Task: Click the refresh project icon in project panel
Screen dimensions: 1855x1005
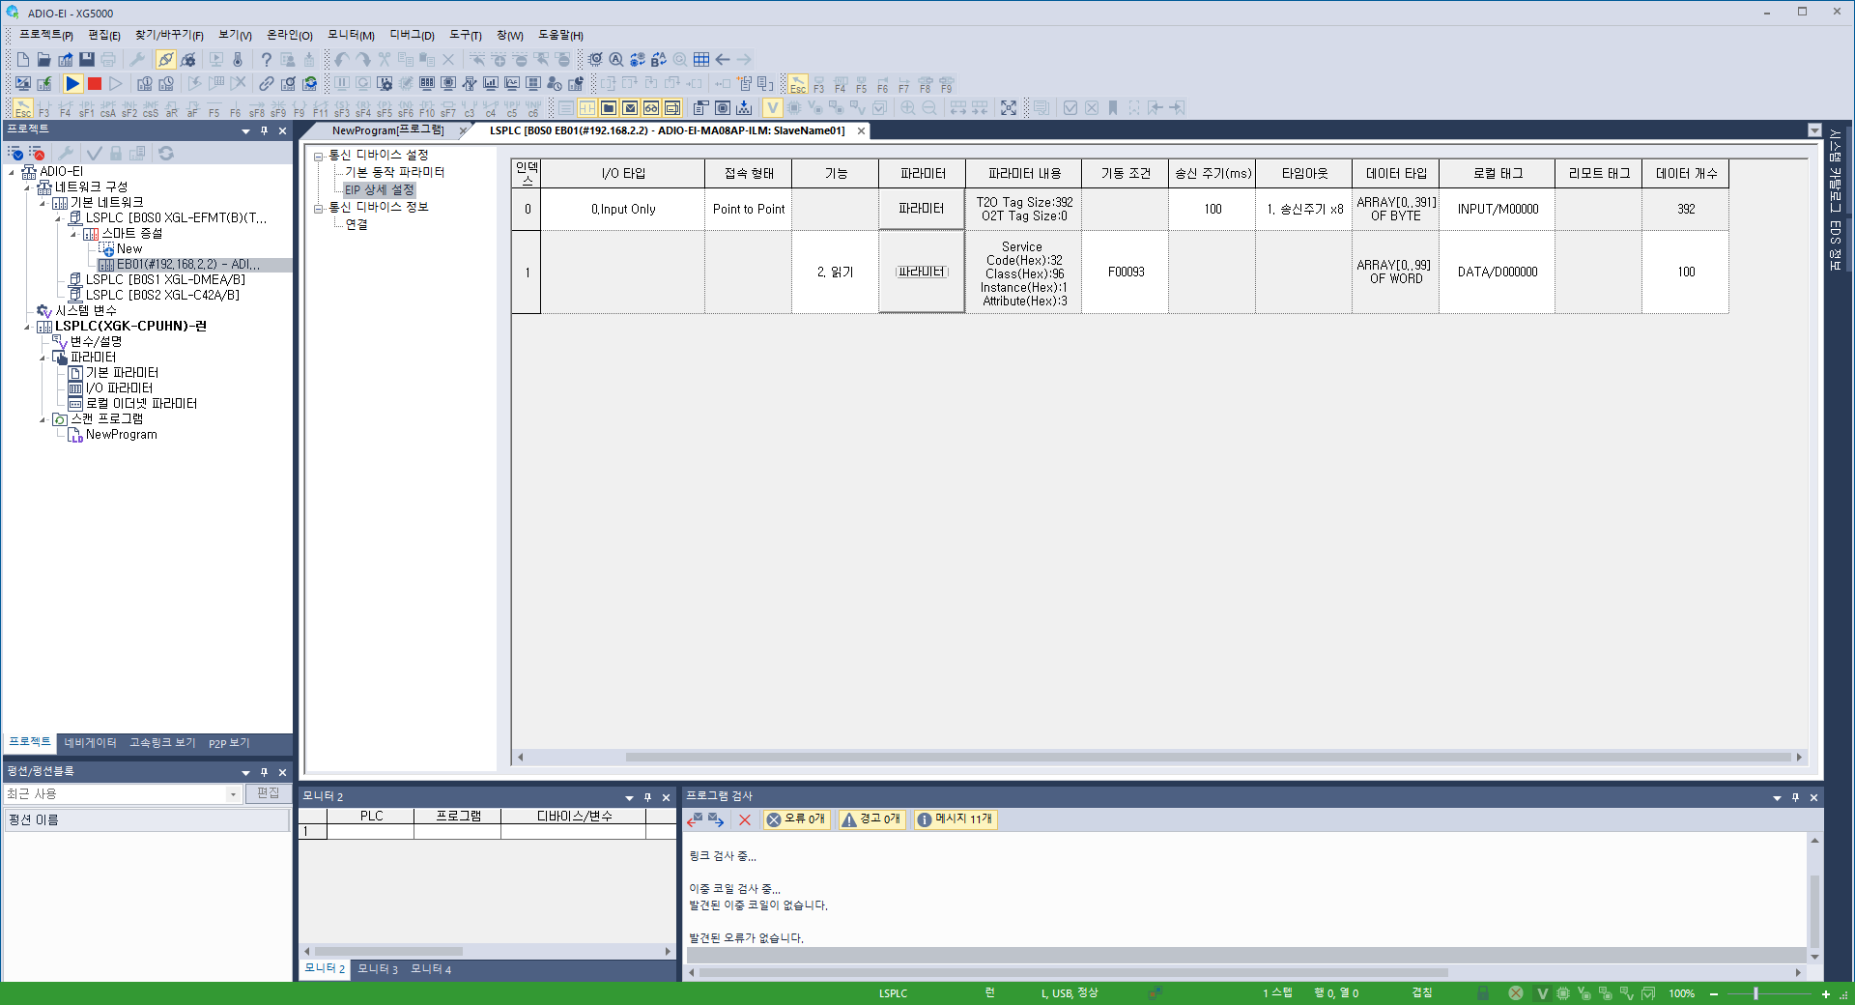Action: [165, 153]
